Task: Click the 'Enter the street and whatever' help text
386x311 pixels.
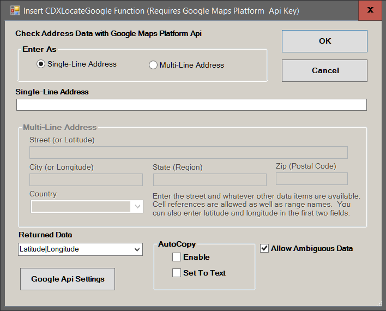Action: pyautogui.click(x=256, y=205)
